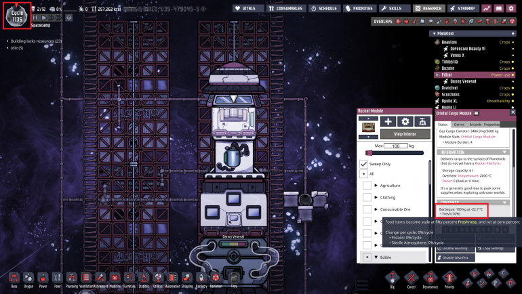The width and height of the screenshot is (522, 294).
Task: Open the Starmap menu
Action: click(x=463, y=8)
